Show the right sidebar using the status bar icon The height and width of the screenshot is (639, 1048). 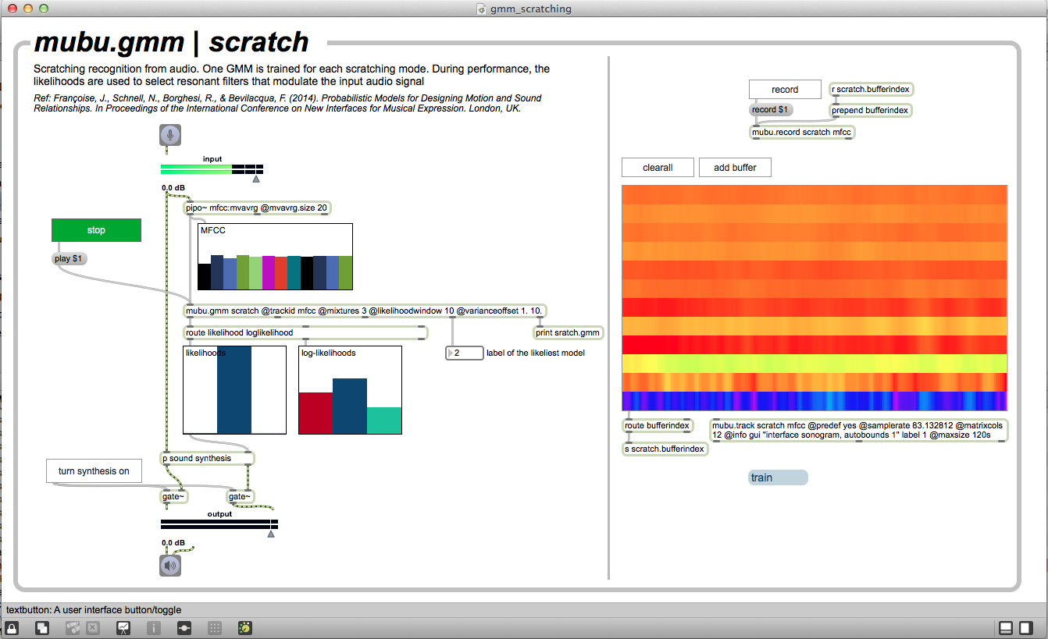click(x=1026, y=627)
